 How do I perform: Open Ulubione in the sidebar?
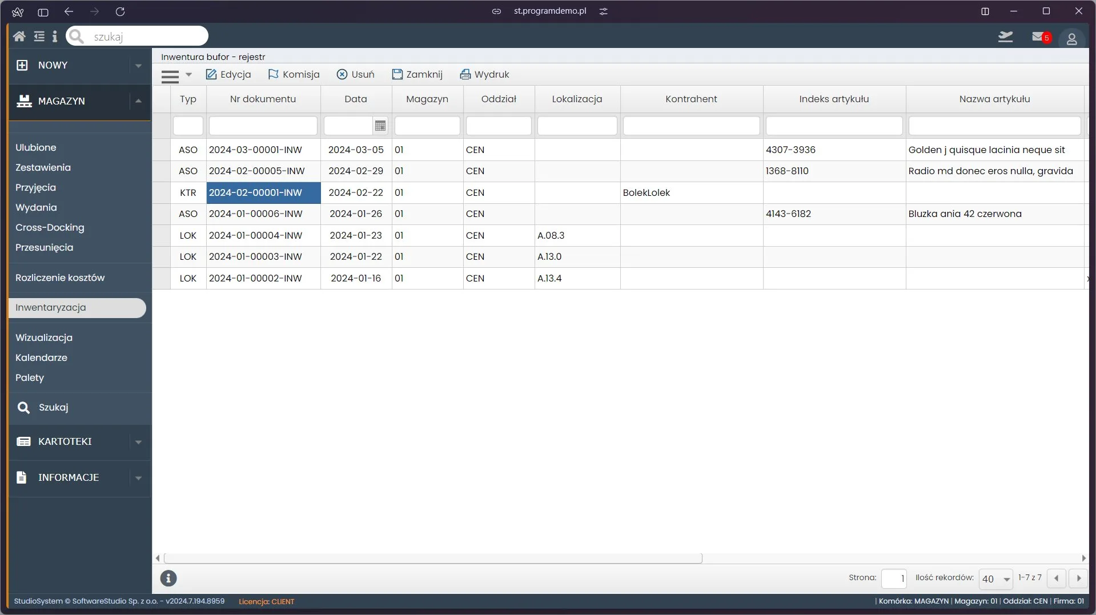tap(36, 147)
